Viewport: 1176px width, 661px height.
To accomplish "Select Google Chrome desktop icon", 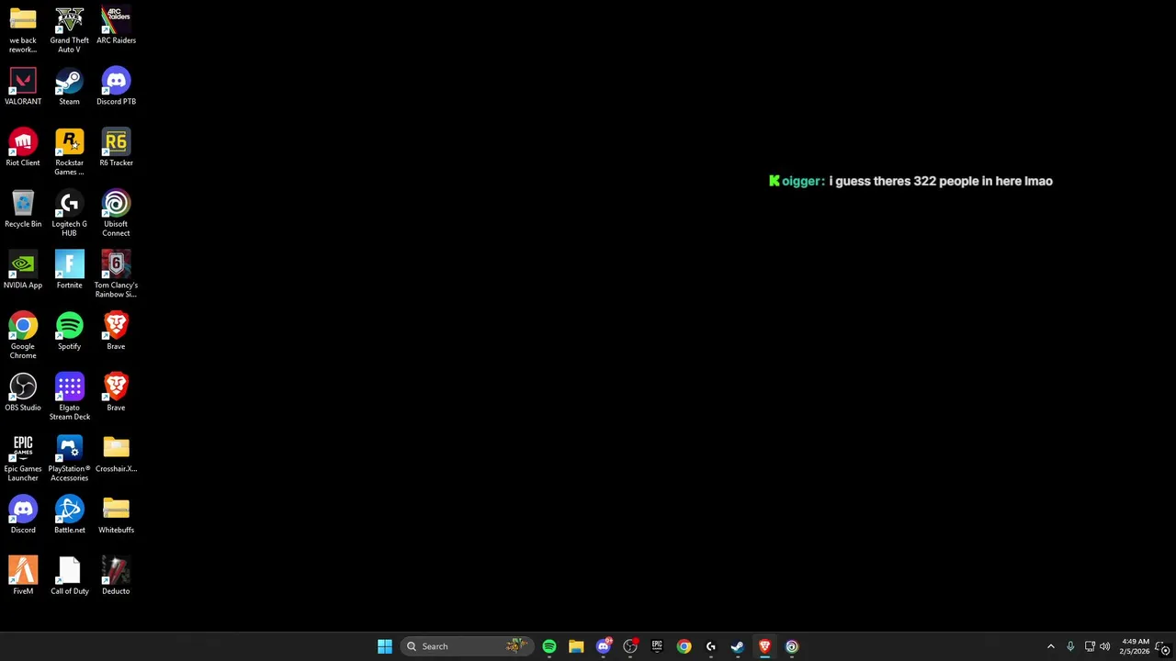I will (23, 336).
